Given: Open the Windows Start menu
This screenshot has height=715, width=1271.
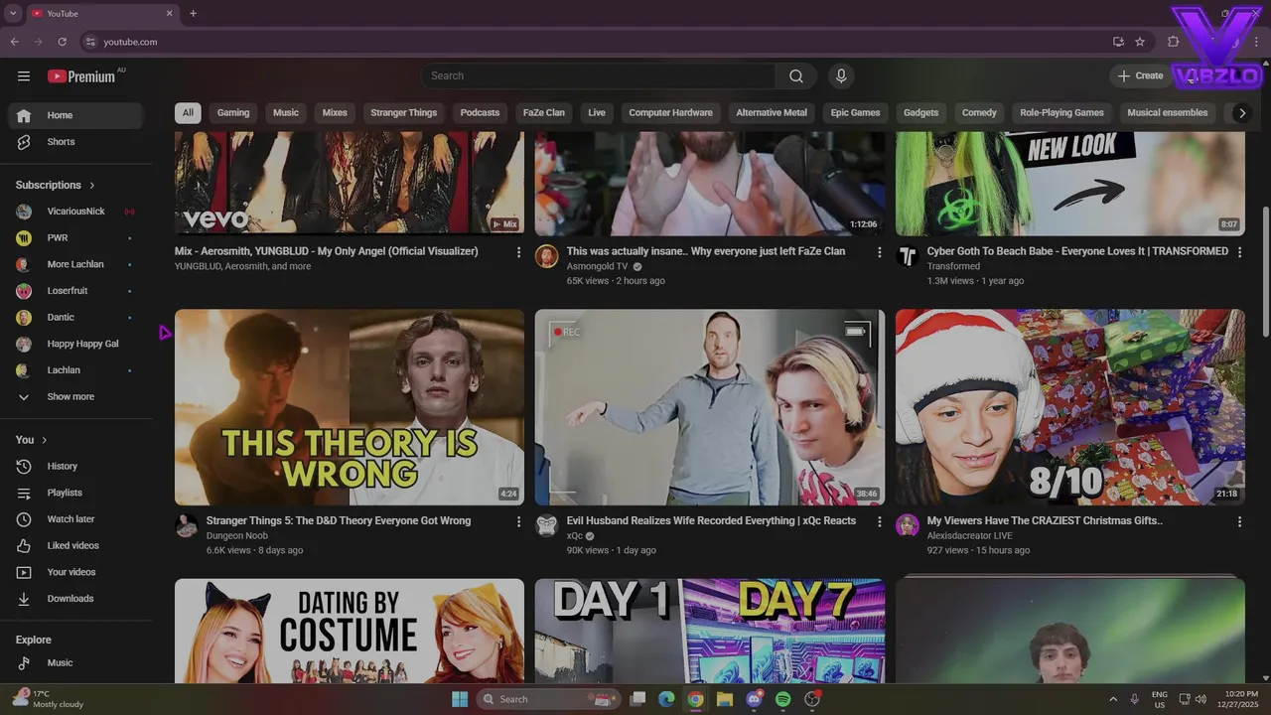Looking at the screenshot, I should [x=460, y=699].
